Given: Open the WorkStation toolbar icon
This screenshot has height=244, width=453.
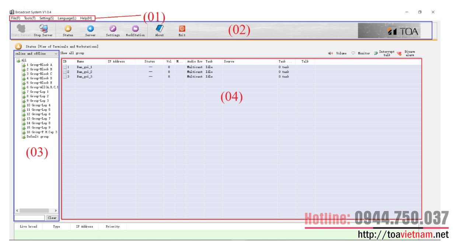Looking at the screenshot, I should point(135,28).
